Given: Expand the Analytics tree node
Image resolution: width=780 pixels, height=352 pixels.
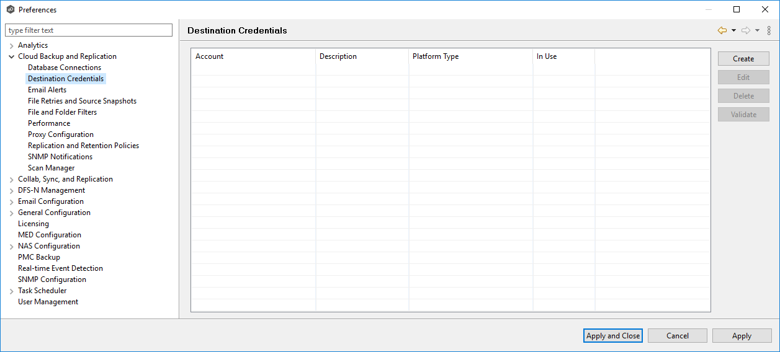Looking at the screenshot, I should (11, 46).
